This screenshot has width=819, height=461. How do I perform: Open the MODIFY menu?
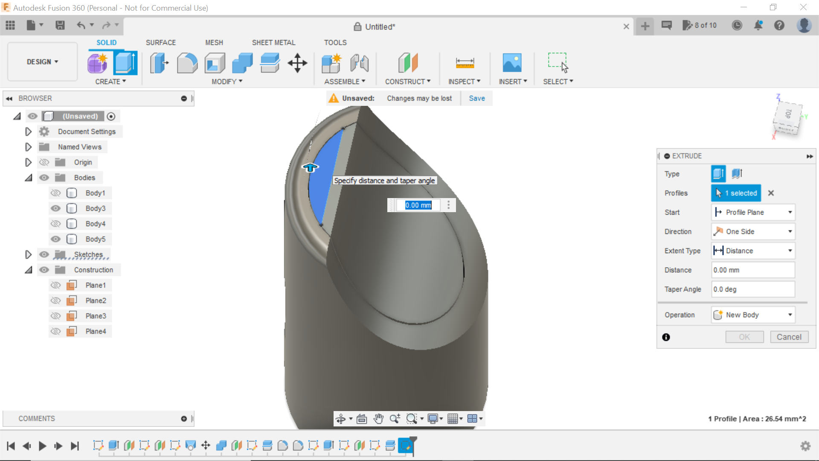pos(227,82)
